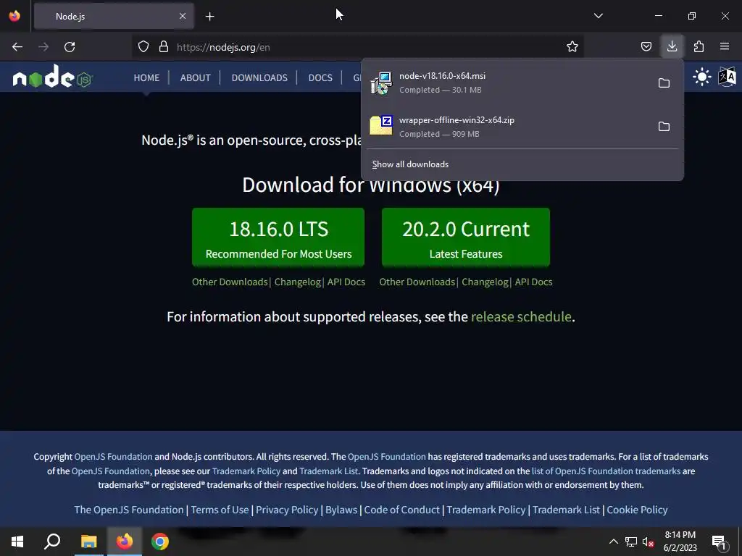The height and width of the screenshot is (556, 742).
Task: Show wrapper-offline-win32-x64.zip in folder
Action: 664,126
